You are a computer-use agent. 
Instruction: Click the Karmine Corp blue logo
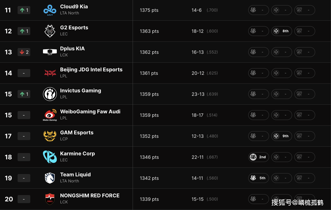pyautogui.click(x=50, y=157)
